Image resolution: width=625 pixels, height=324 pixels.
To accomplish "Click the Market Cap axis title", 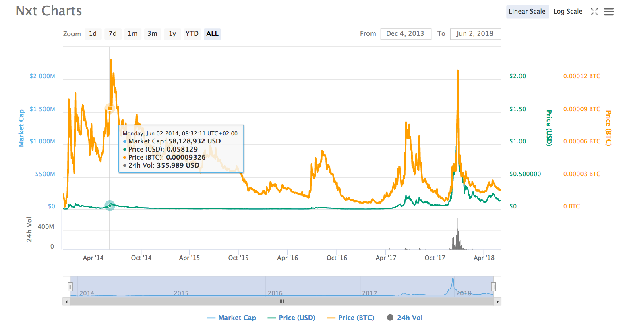I will point(21,128).
